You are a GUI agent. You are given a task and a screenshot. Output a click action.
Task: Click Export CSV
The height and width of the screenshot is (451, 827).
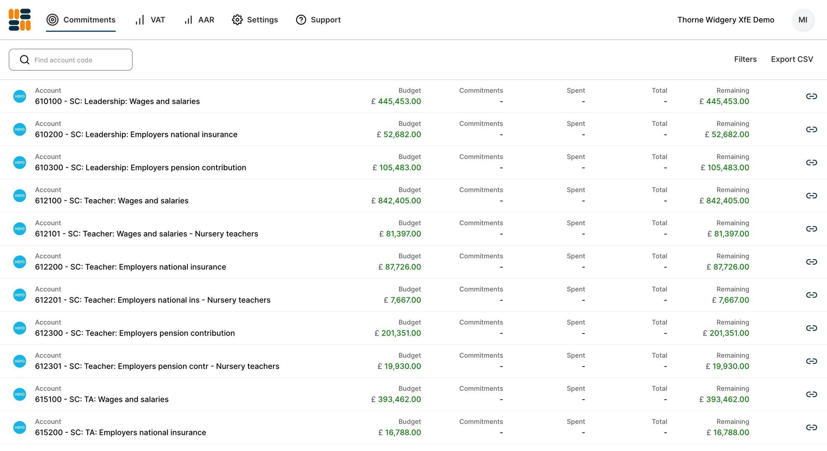tap(792, 59)
